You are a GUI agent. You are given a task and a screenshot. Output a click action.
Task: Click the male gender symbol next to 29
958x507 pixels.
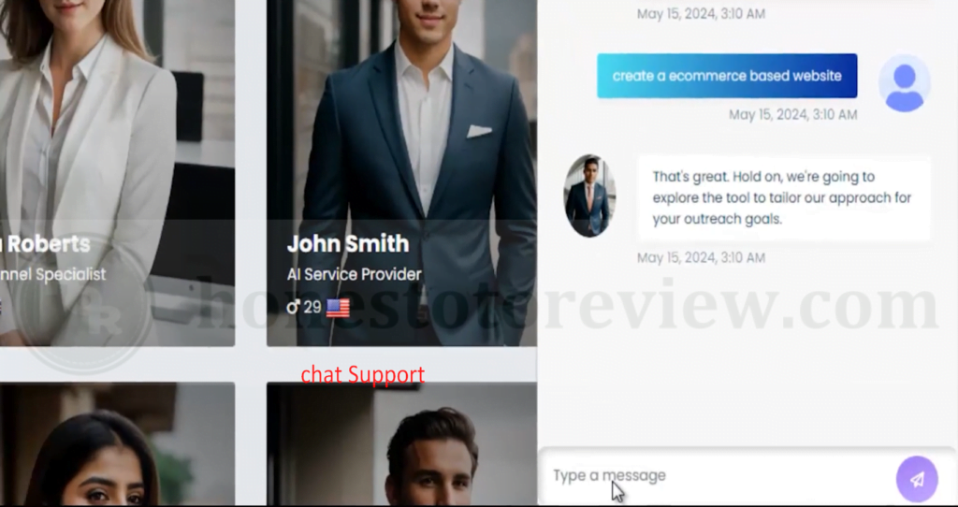pyautogui.click(x=293, y=307)
